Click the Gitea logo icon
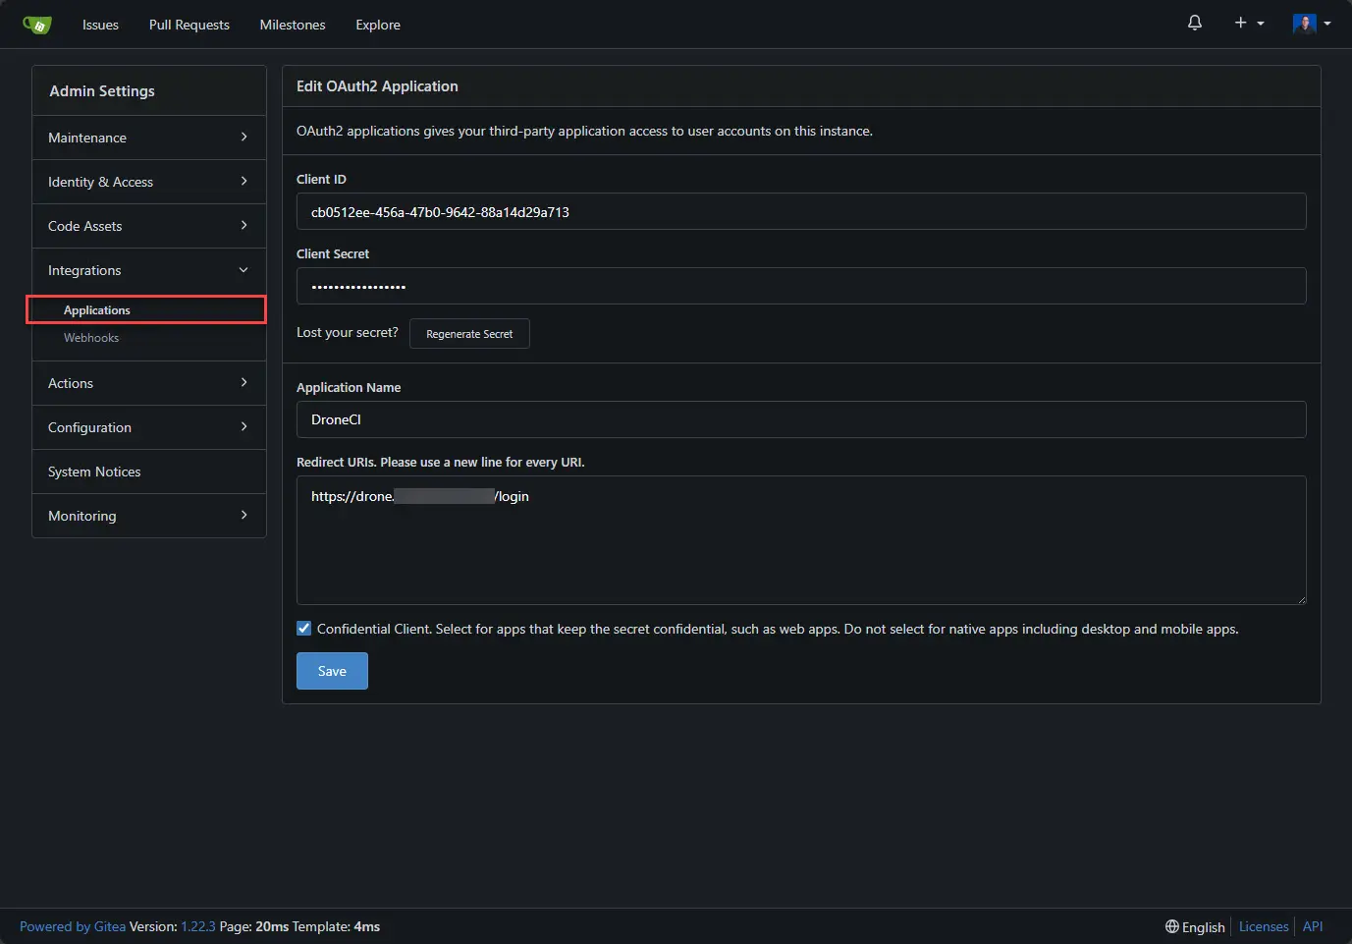This screenshot has width=1352, height=944. tap(36, 25)
